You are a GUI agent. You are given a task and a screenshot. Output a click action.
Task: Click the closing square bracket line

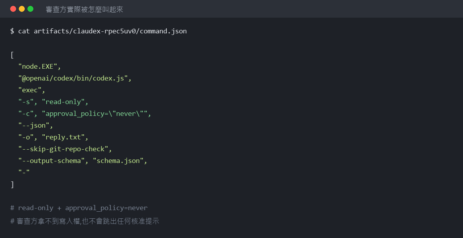pos(12,185)
